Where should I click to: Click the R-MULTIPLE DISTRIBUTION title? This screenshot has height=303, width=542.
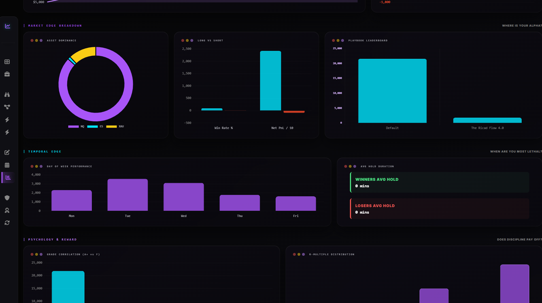click(x=332, y=254)
